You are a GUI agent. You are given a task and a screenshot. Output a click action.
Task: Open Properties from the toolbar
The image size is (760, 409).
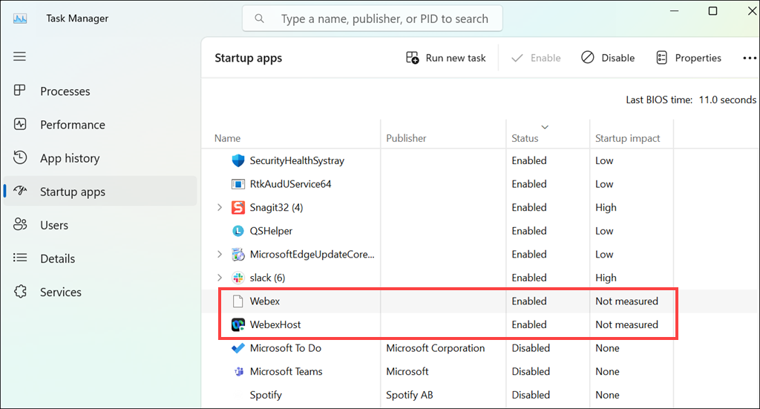pos(689,58)
